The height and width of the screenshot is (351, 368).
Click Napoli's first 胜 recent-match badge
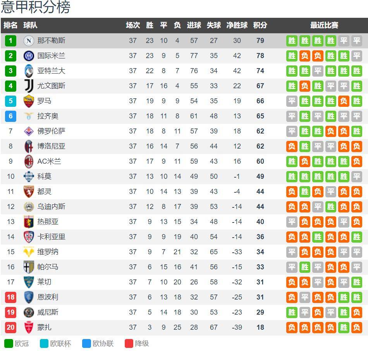point(292,41)
